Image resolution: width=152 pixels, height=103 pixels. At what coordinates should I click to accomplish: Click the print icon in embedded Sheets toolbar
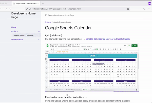pos(52,49)
